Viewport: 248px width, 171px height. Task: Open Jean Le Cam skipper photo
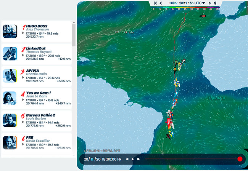point(10,98)
